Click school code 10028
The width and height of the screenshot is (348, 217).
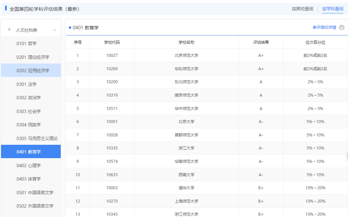[x=112, y=135]
